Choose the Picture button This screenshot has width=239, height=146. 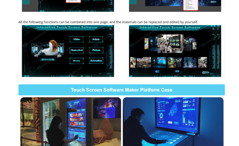point(96,50)
